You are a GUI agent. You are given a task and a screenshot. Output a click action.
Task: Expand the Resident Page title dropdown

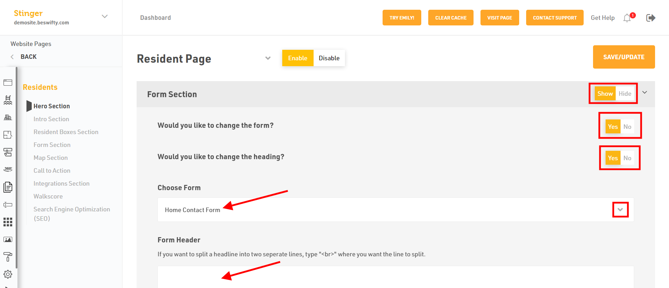pos(268,58)
